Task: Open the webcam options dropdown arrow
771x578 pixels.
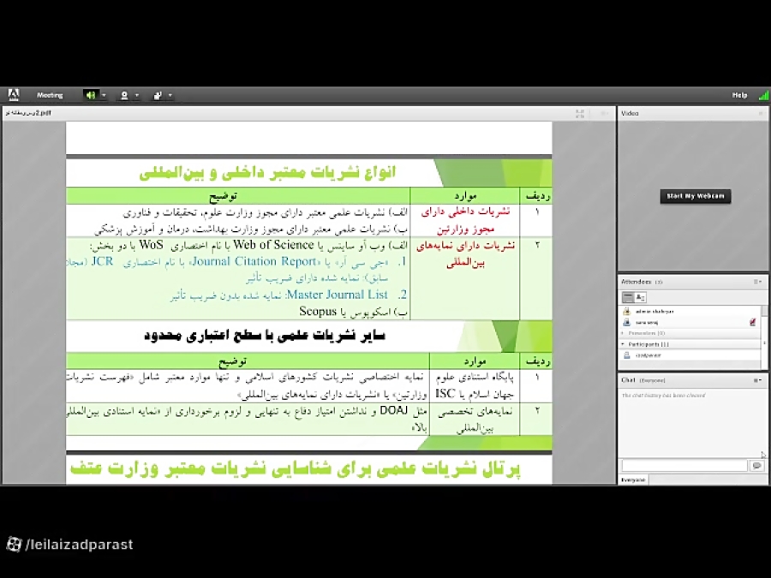Action: [x=137, y=95]
